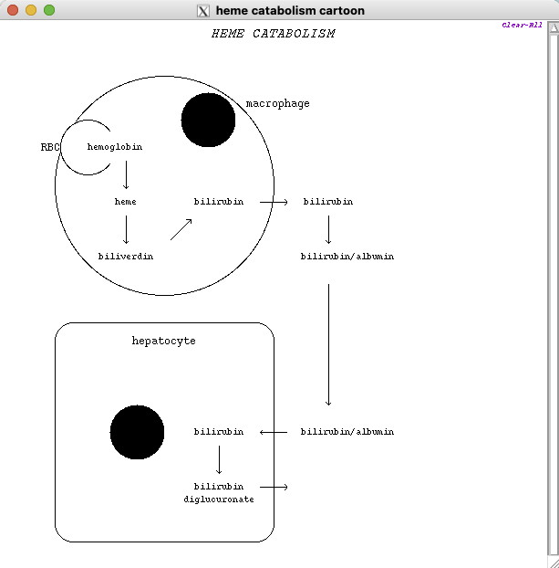Screen dimensions: 559x568
Task: Click the diagonal arrow from biliverdin
Action: [x=181, y=229]
